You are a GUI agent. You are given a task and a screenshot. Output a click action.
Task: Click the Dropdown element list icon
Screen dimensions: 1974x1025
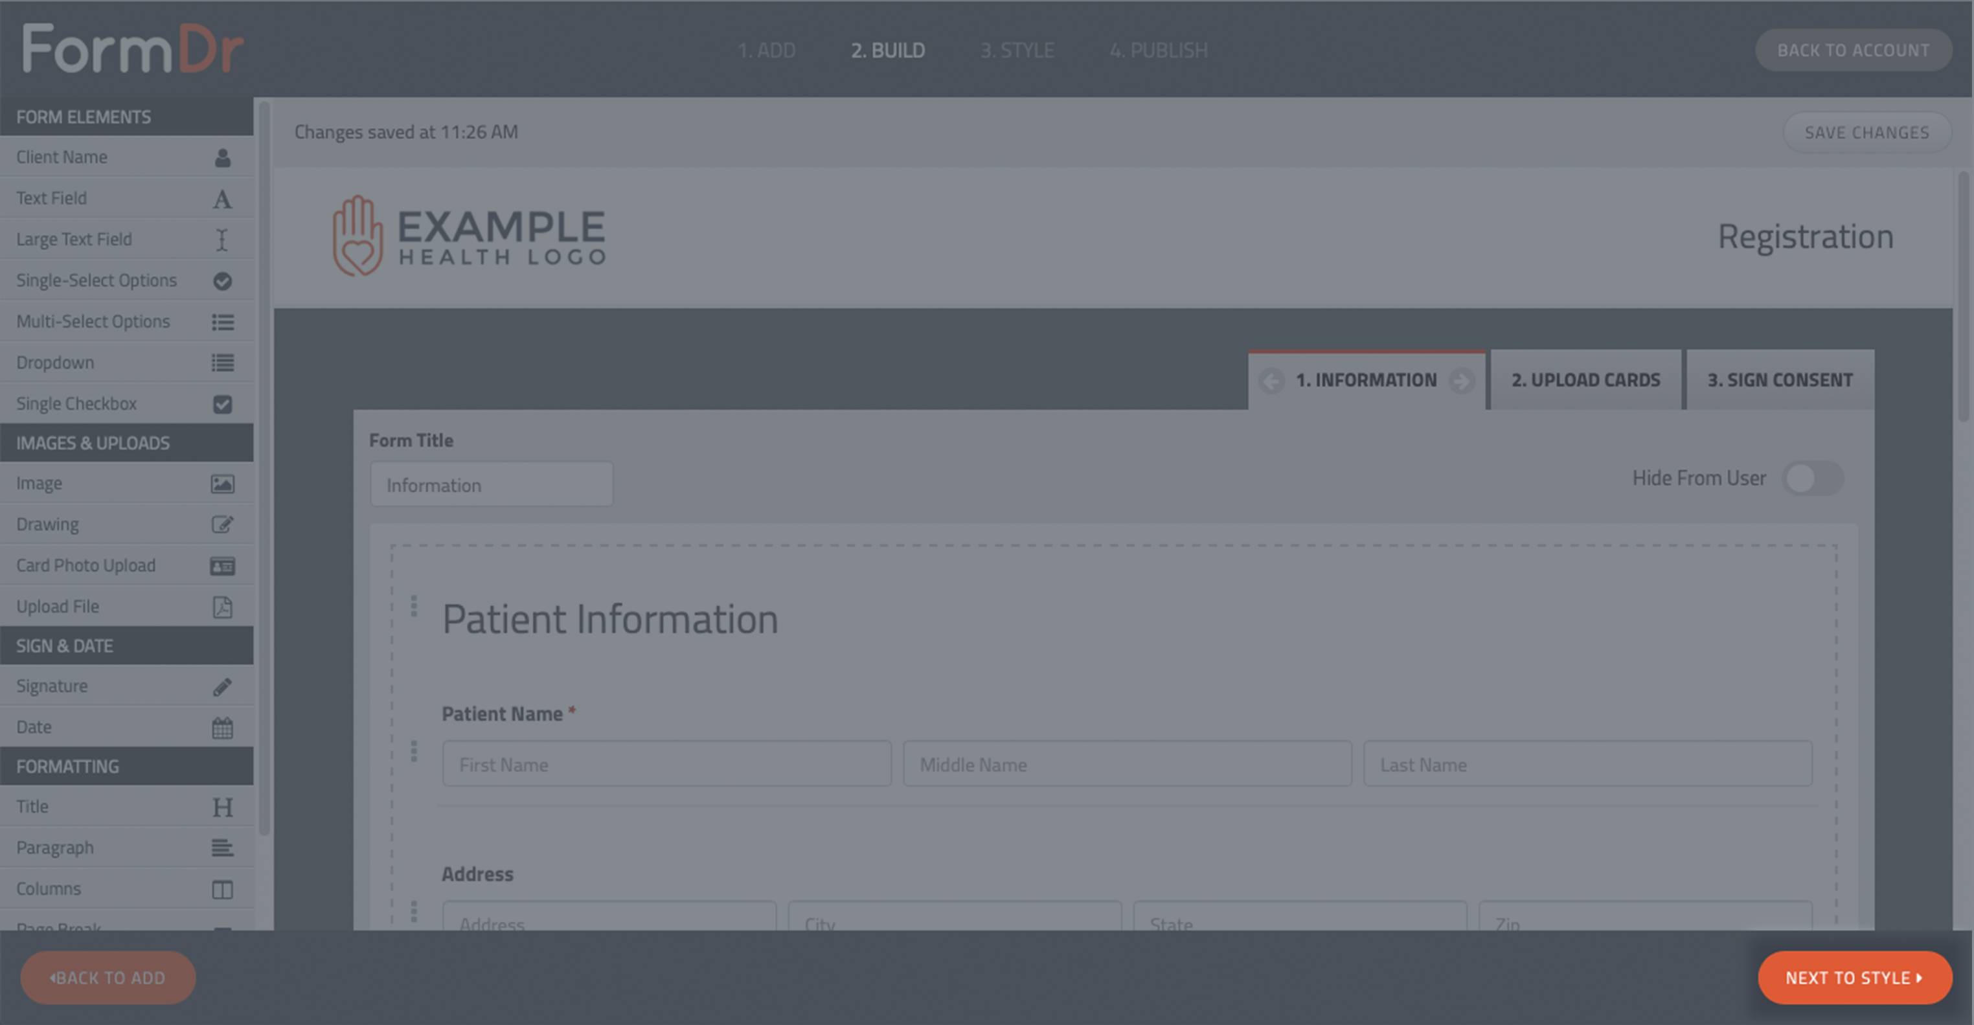(x=222, y=363)
